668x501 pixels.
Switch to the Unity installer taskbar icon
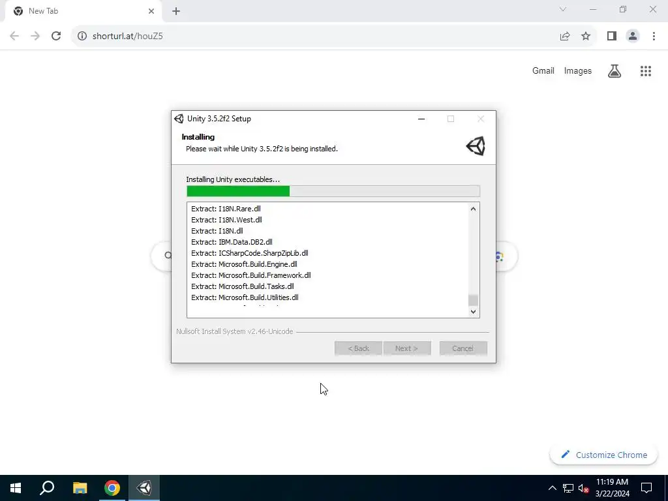(144, 488)
